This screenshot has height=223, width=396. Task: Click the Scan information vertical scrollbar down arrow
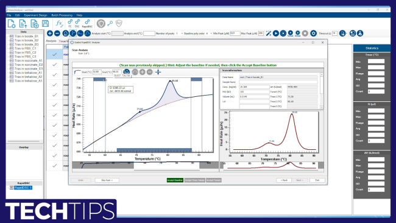pyautogui.click(x=322, y=107)
